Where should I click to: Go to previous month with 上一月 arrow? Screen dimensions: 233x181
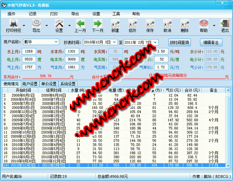81,23
